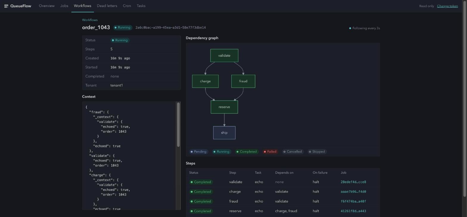Select the charge node in the graph
This screenshot has width=467, height=217.
[x=205, y=81]
